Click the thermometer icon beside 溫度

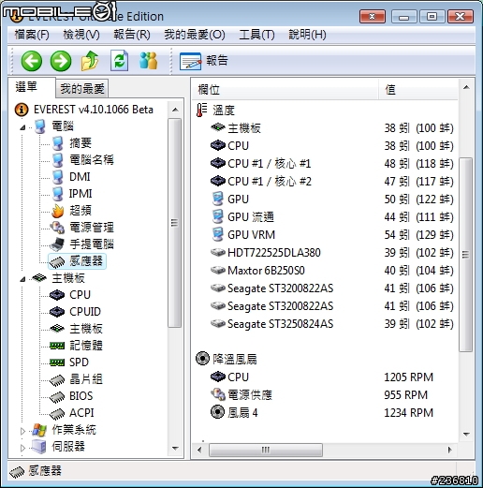pyautogui.click(x=201, y=111)
